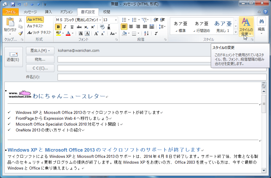
Task: Shrink the font size
Action: [x=103, y=33]
